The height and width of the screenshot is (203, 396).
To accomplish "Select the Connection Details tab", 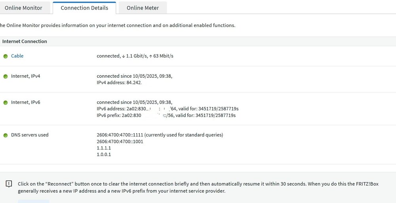I will tap(84, 8).
